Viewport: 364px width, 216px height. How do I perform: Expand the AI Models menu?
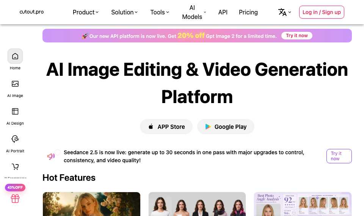tap(194, 12)
